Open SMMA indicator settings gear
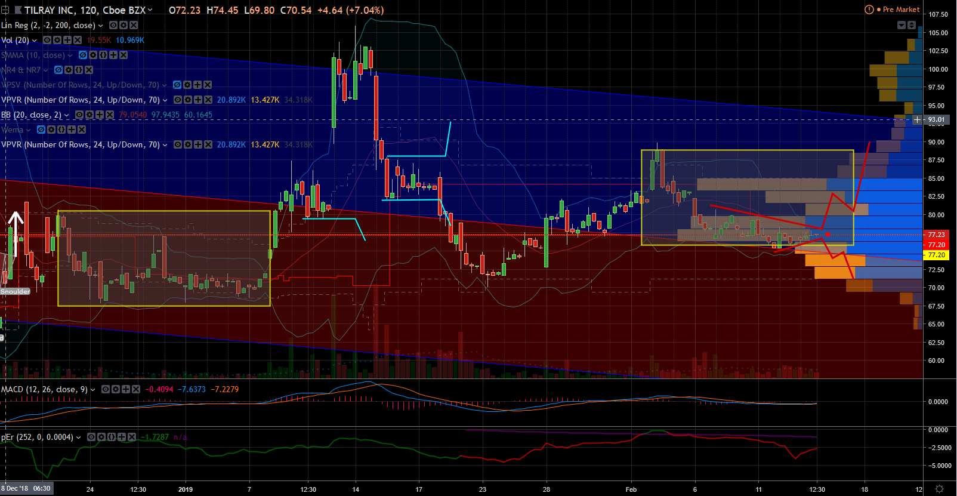 click(93, 55)
